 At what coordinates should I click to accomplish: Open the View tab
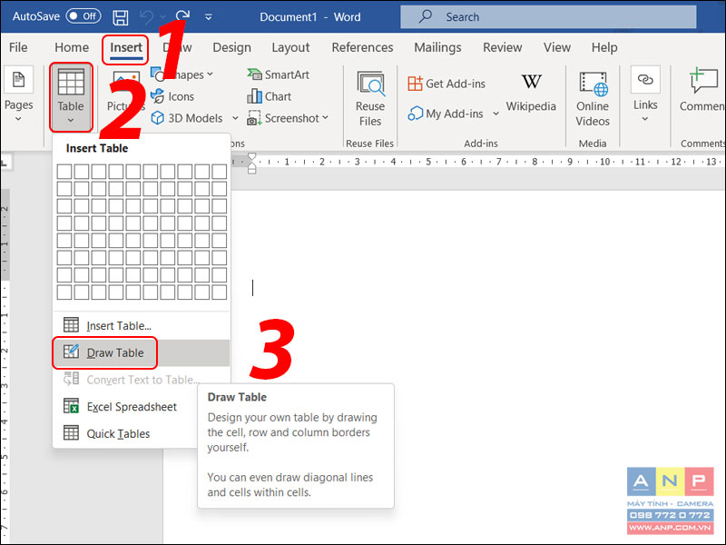click(557, 47)
